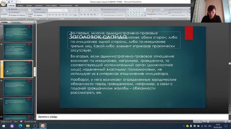Open the font name combo box
Image resolution: width=231 pixels, height=129 pixels.
tap(55, 10)
